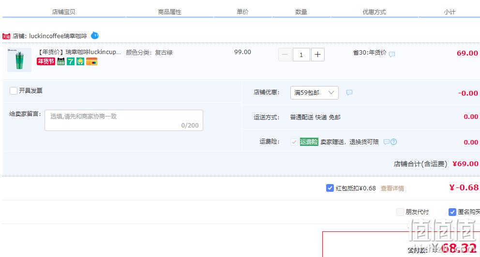Click the ¥-0.68 red packet amount

click(x=464, y=187)
